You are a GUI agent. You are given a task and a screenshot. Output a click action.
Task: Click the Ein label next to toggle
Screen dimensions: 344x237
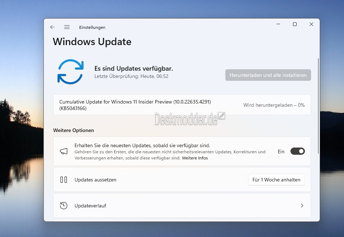(x=281, y=152)
